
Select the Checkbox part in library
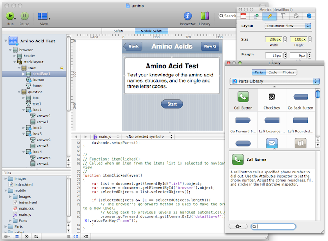(x=272, y=100)
